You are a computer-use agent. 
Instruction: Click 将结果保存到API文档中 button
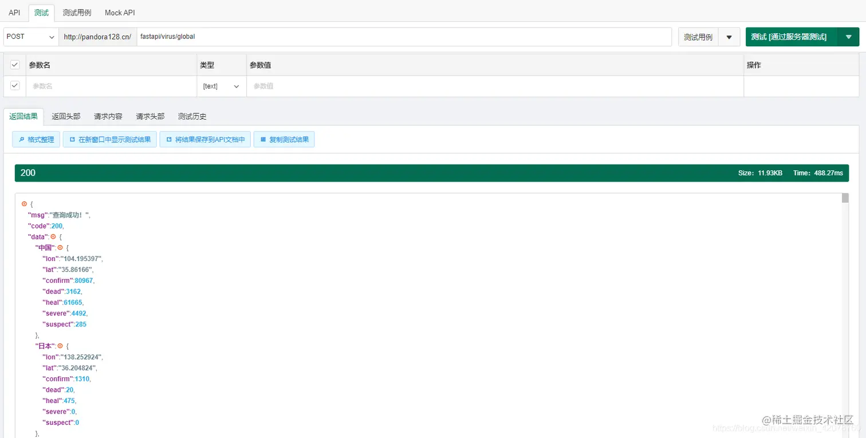205,139
